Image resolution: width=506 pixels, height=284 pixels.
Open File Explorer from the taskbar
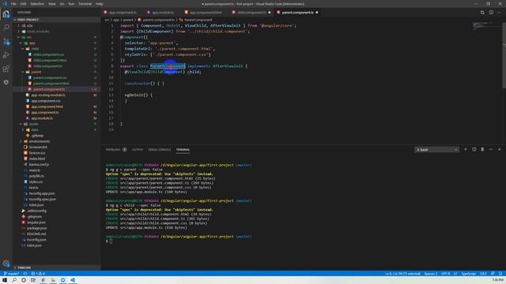point(53,280)
